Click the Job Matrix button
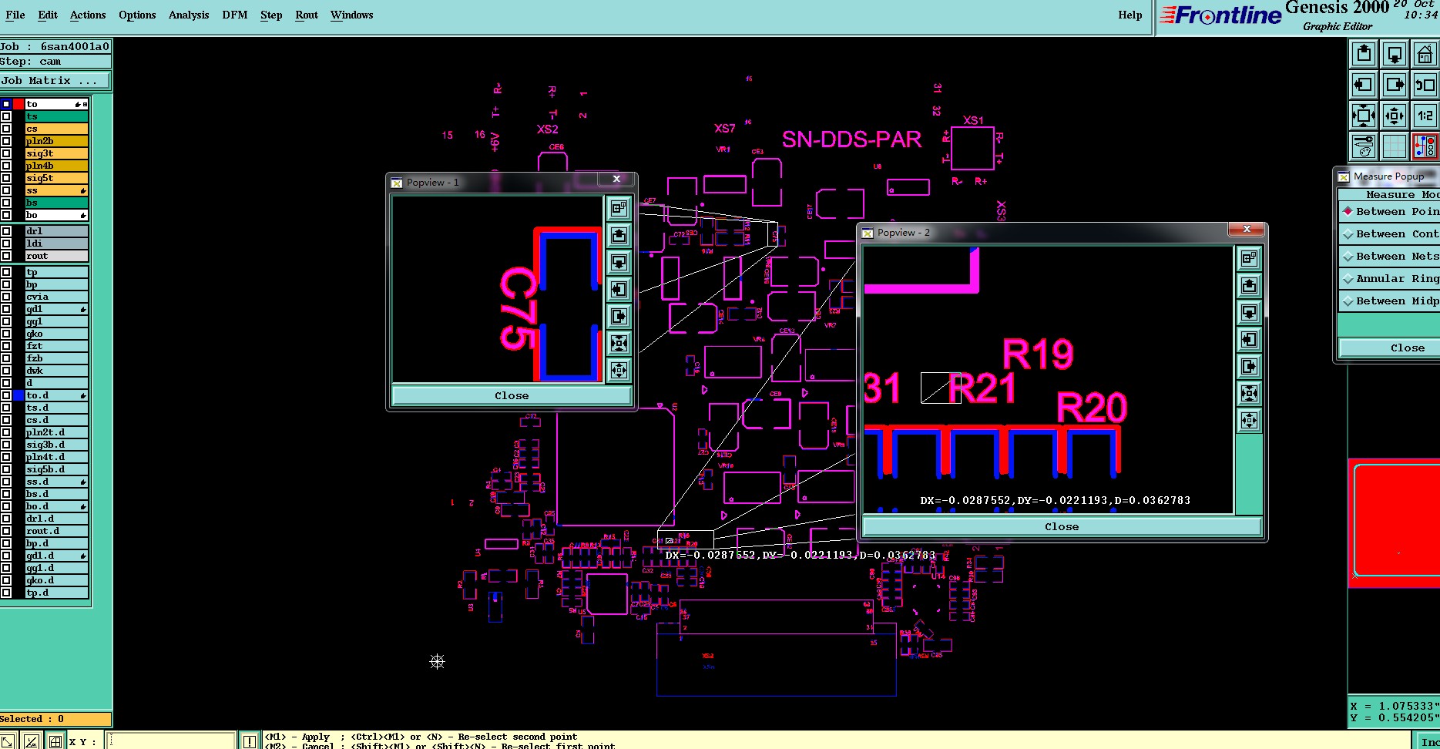Screen dimensions: 1440x749 [x=55, y=81]
